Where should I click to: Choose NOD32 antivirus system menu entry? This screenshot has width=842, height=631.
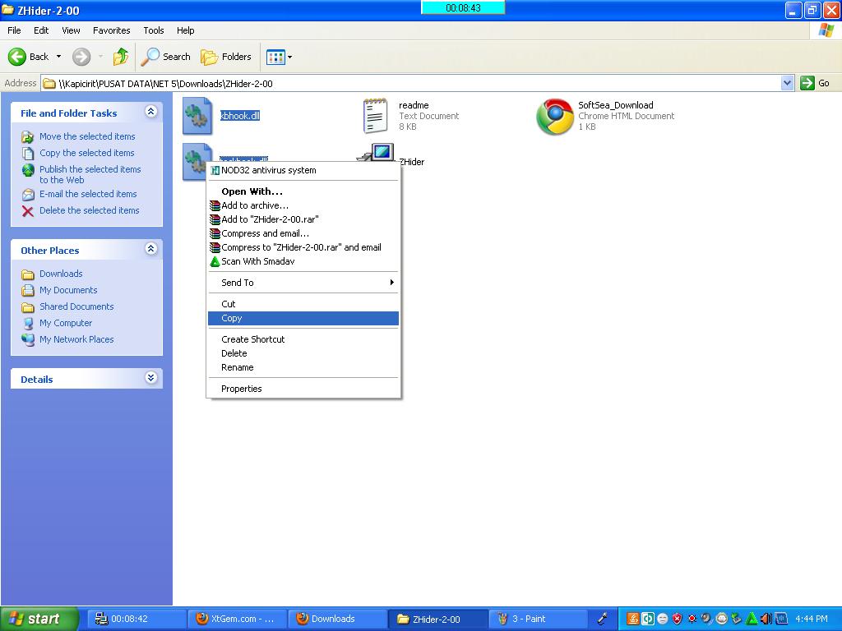[x=303, y=170]
